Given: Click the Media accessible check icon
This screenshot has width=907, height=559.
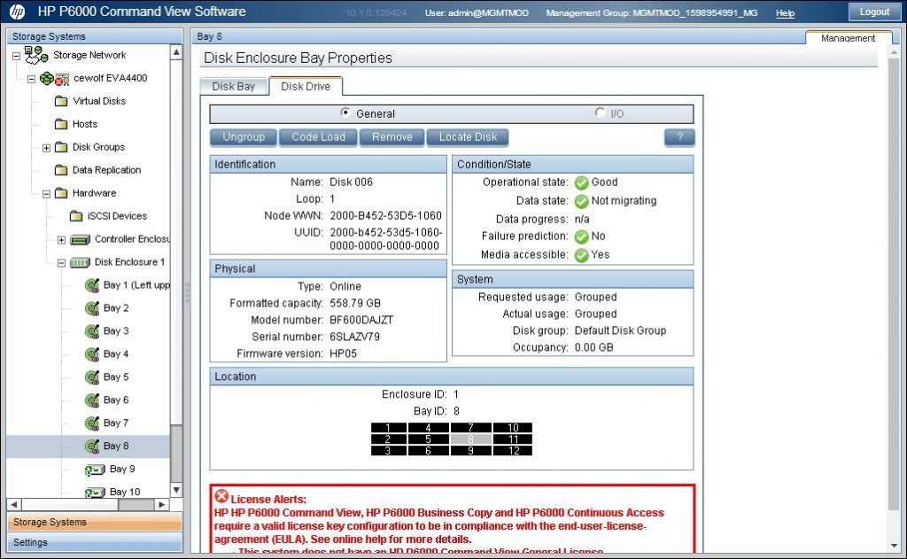Looking at the screenshot, I should pyautogui.click(x=581, y=255).
